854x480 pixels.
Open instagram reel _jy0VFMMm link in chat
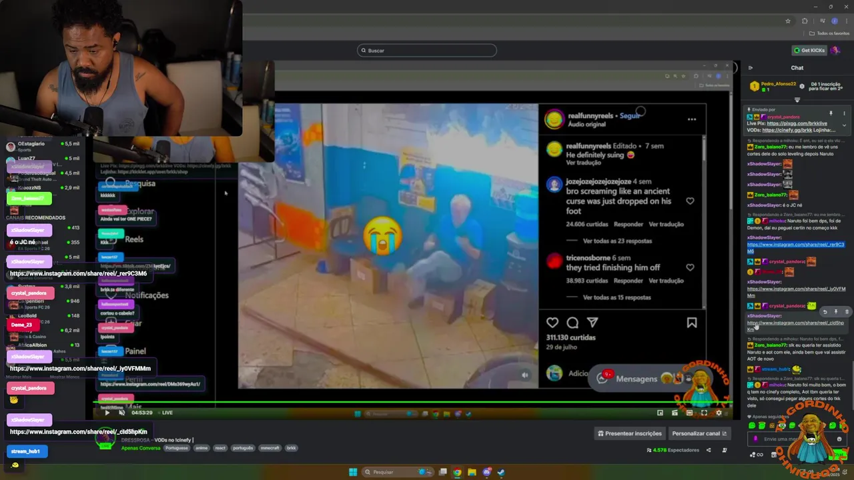click(x=796, y=292)
